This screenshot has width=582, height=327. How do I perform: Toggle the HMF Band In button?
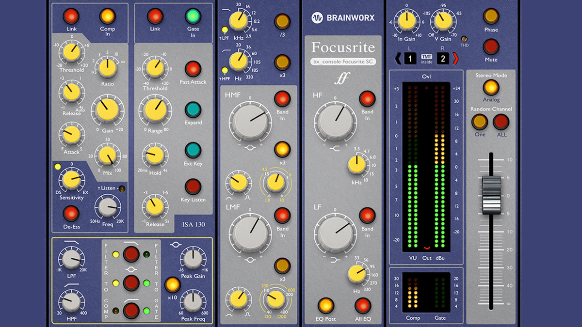[282, 99]
